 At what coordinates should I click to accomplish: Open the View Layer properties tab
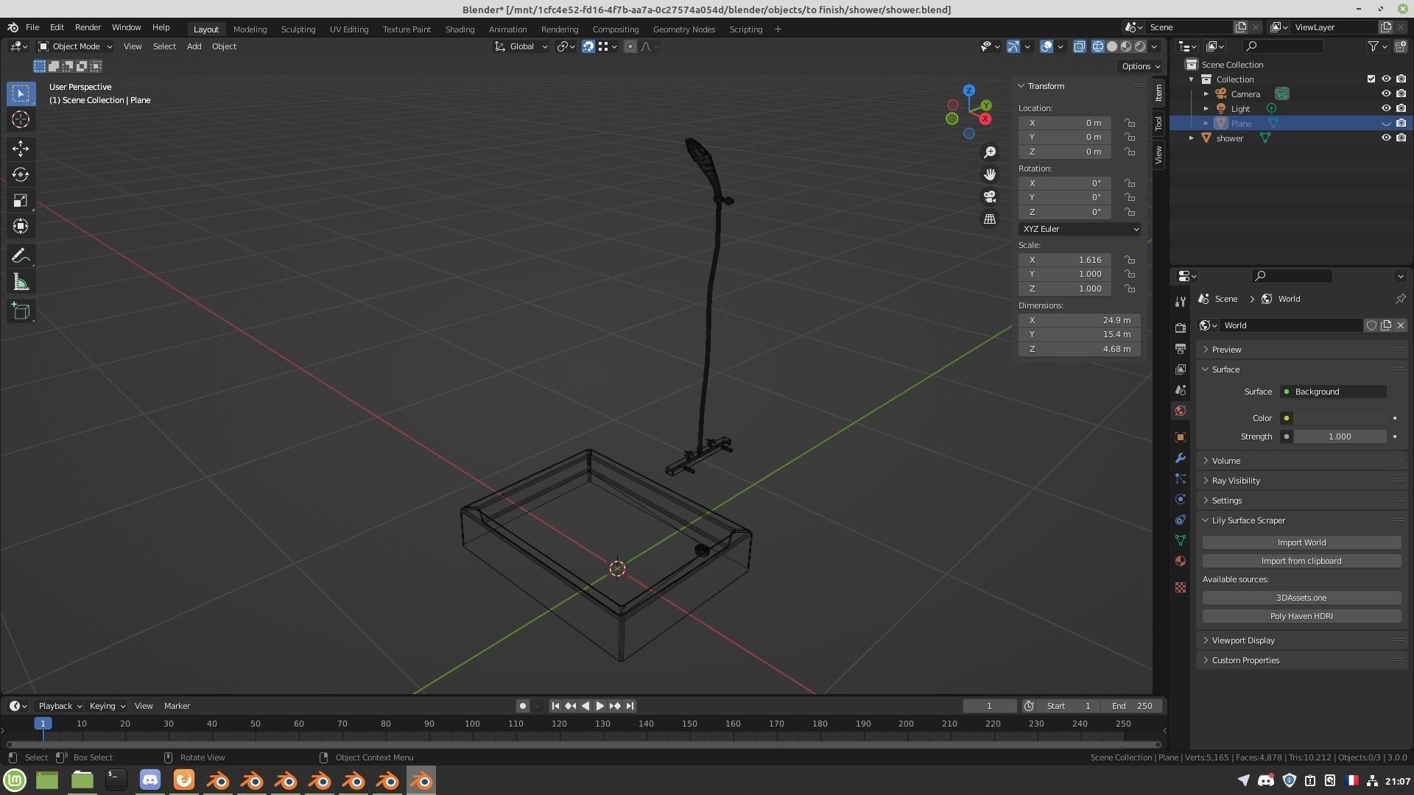[1181, 369]
